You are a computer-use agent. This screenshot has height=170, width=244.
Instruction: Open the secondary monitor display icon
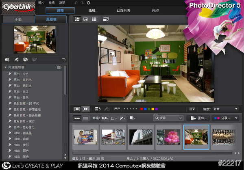[x=106, y=19]
